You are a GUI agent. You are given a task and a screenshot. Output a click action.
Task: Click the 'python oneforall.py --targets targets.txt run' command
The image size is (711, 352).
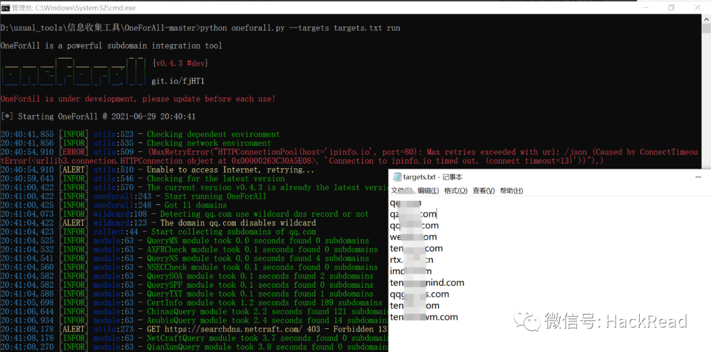click(300, 28)
